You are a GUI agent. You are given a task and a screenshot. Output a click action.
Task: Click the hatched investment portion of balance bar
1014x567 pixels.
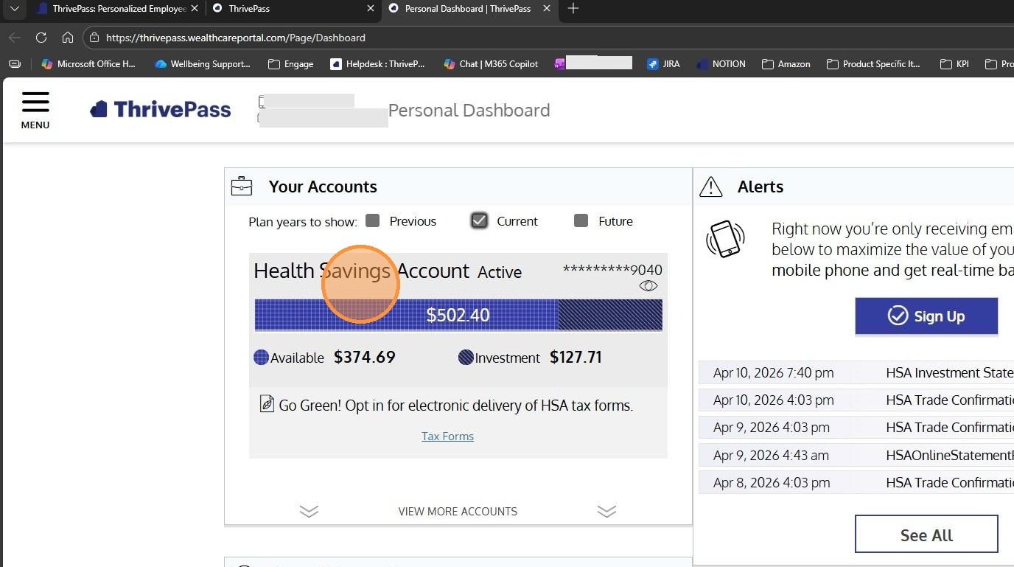coord(610,315)
